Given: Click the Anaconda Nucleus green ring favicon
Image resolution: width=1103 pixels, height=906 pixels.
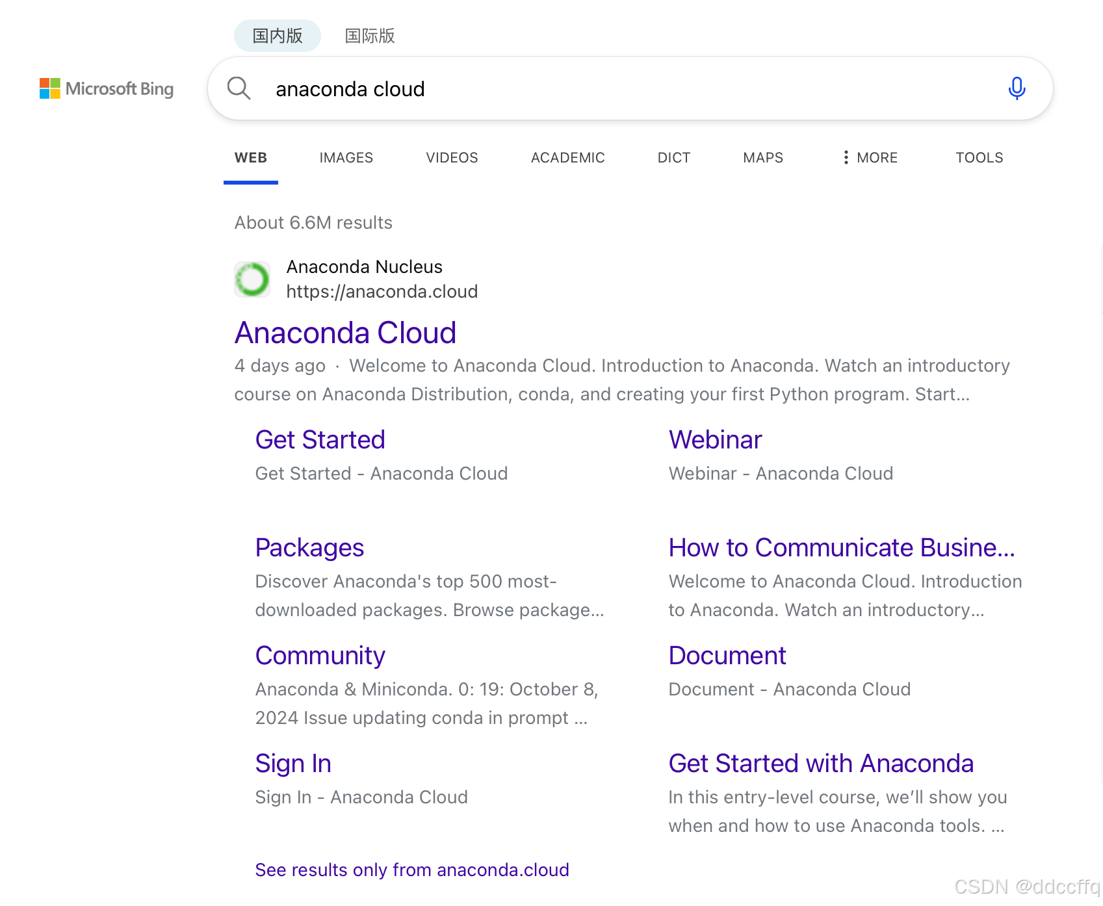Looking at the screenshot, I should pos(252,279).
